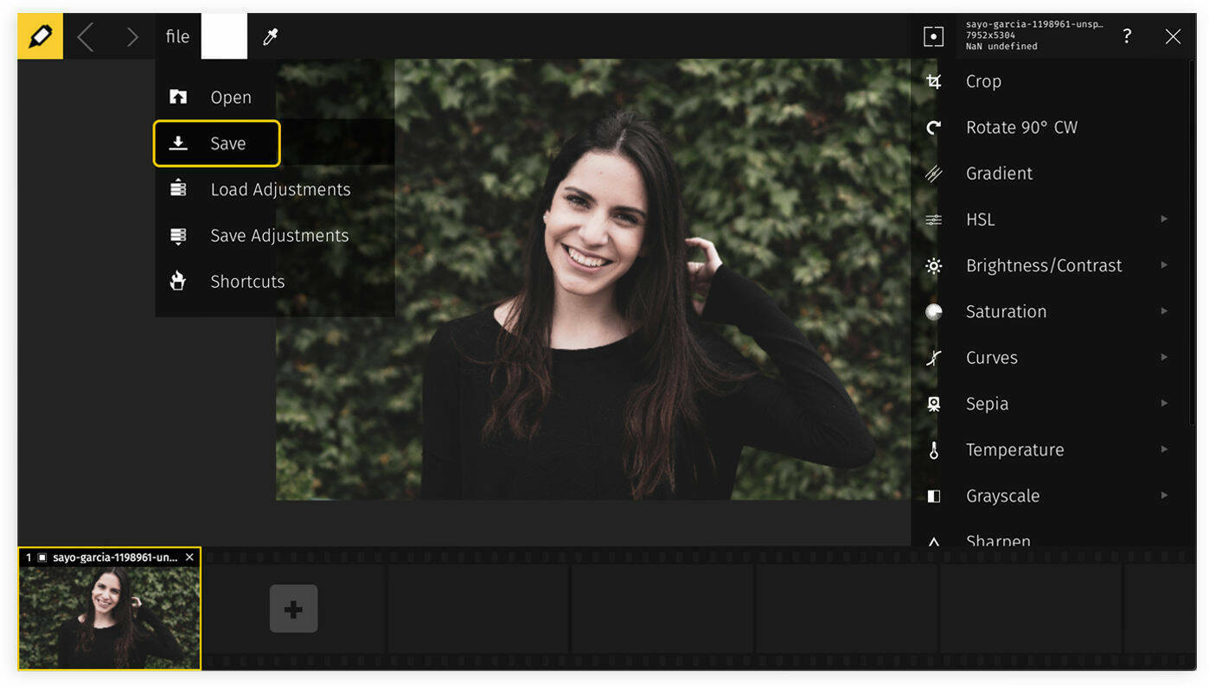1209x688 pixels.
Task: Click the Grayscale filter icon
Action: pyautogui.click(x=934, y=495)
